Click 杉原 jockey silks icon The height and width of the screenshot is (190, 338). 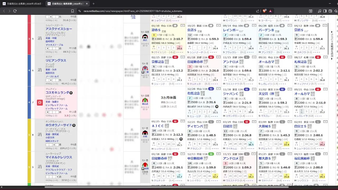click(x=145, y=133)
